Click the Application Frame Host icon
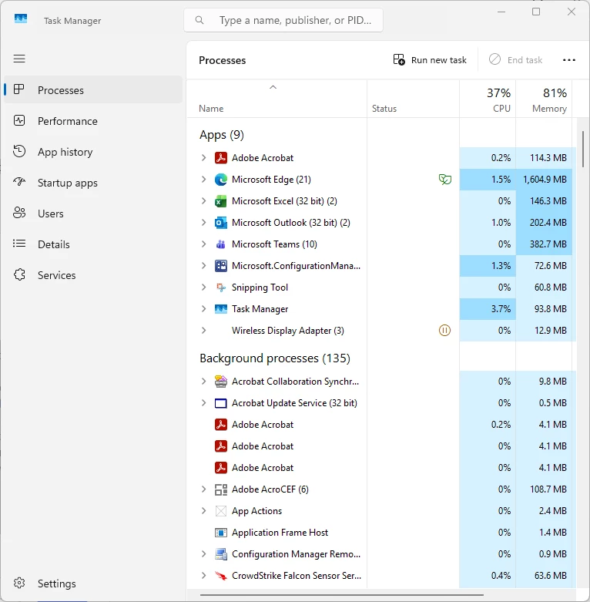 click(x=220, y=533)
